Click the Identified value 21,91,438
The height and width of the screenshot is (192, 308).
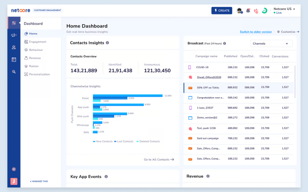coord(120,71)
